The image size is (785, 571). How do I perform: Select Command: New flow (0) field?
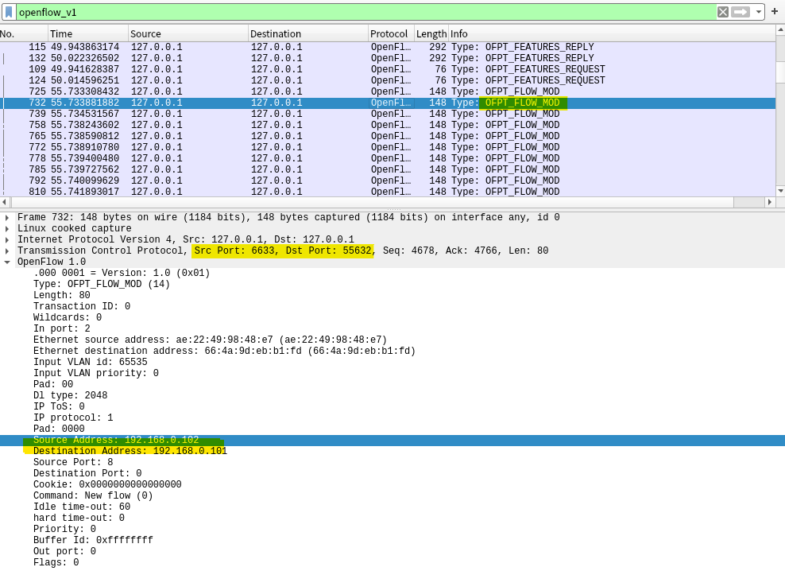93,495
